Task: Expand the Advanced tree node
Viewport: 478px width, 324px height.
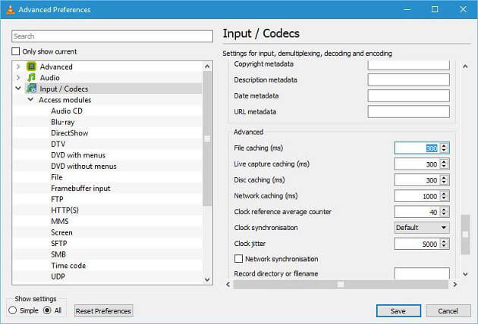Action: point(18,67)
